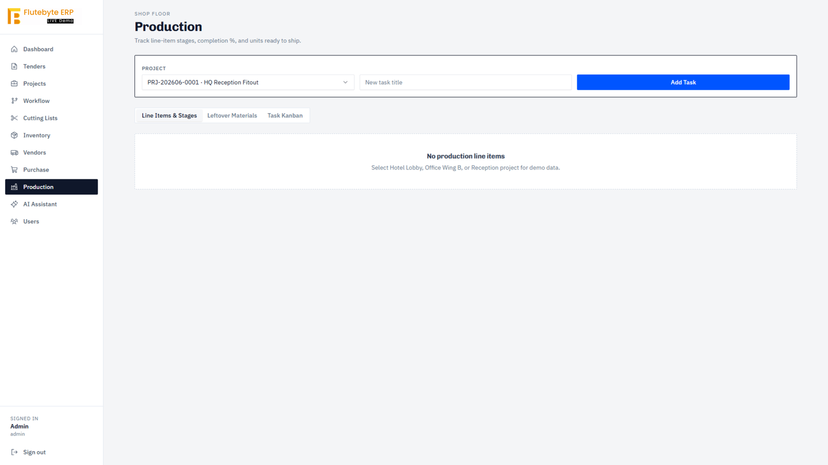Open the AI Assistant
This screenshot has width=828, height=465.
51,204
